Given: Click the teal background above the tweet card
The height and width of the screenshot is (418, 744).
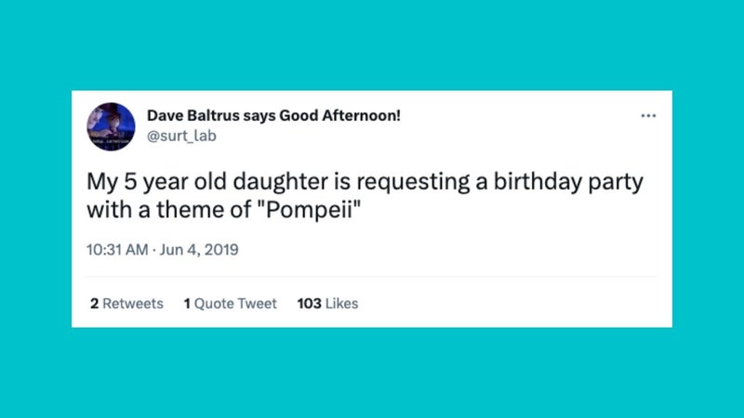Looking at the screenshot, I should (372, 45).
